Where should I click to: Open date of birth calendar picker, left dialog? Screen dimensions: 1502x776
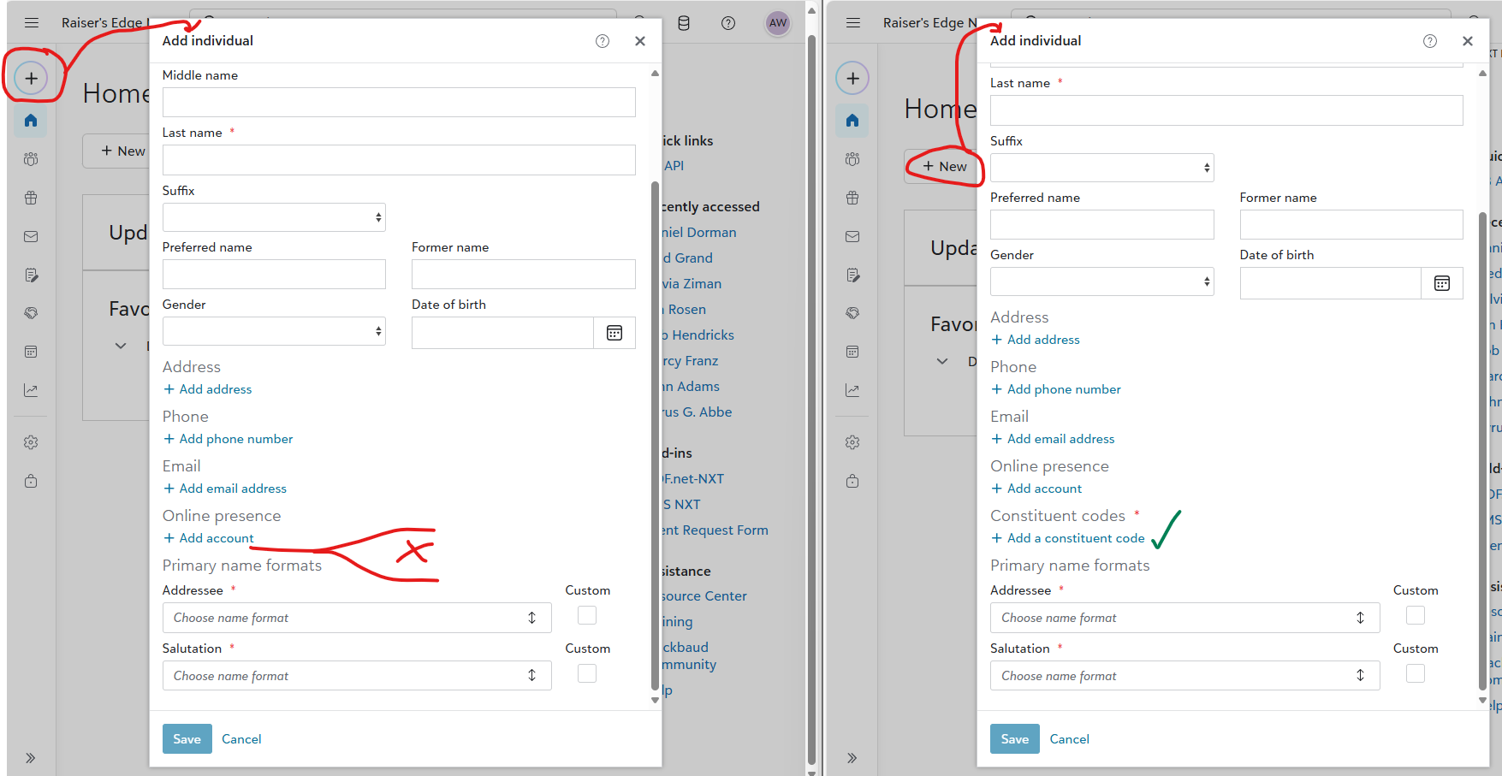point(614,333)
